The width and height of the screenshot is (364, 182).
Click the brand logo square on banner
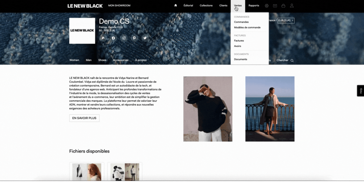(82, 31)
